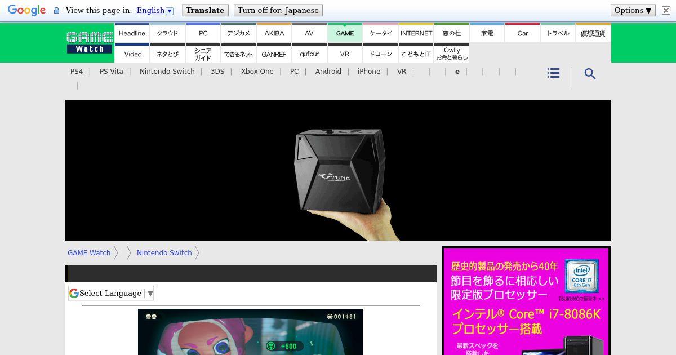The height and width of the screenshot is (355, 676).
Task: Click the G-Tune PC banner ad
Action: [338, 170]
